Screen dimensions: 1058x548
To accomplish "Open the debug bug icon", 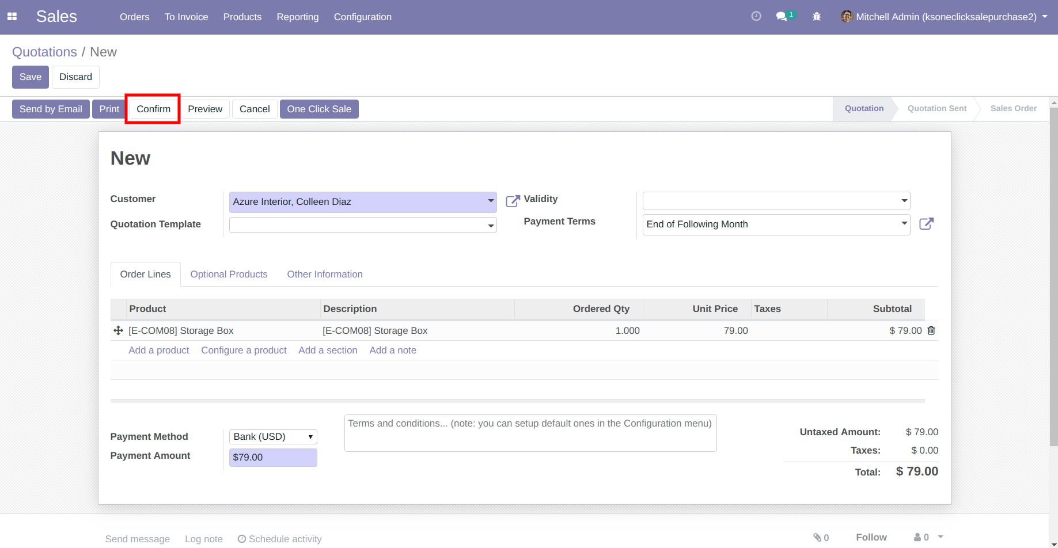I will point(817,17).
